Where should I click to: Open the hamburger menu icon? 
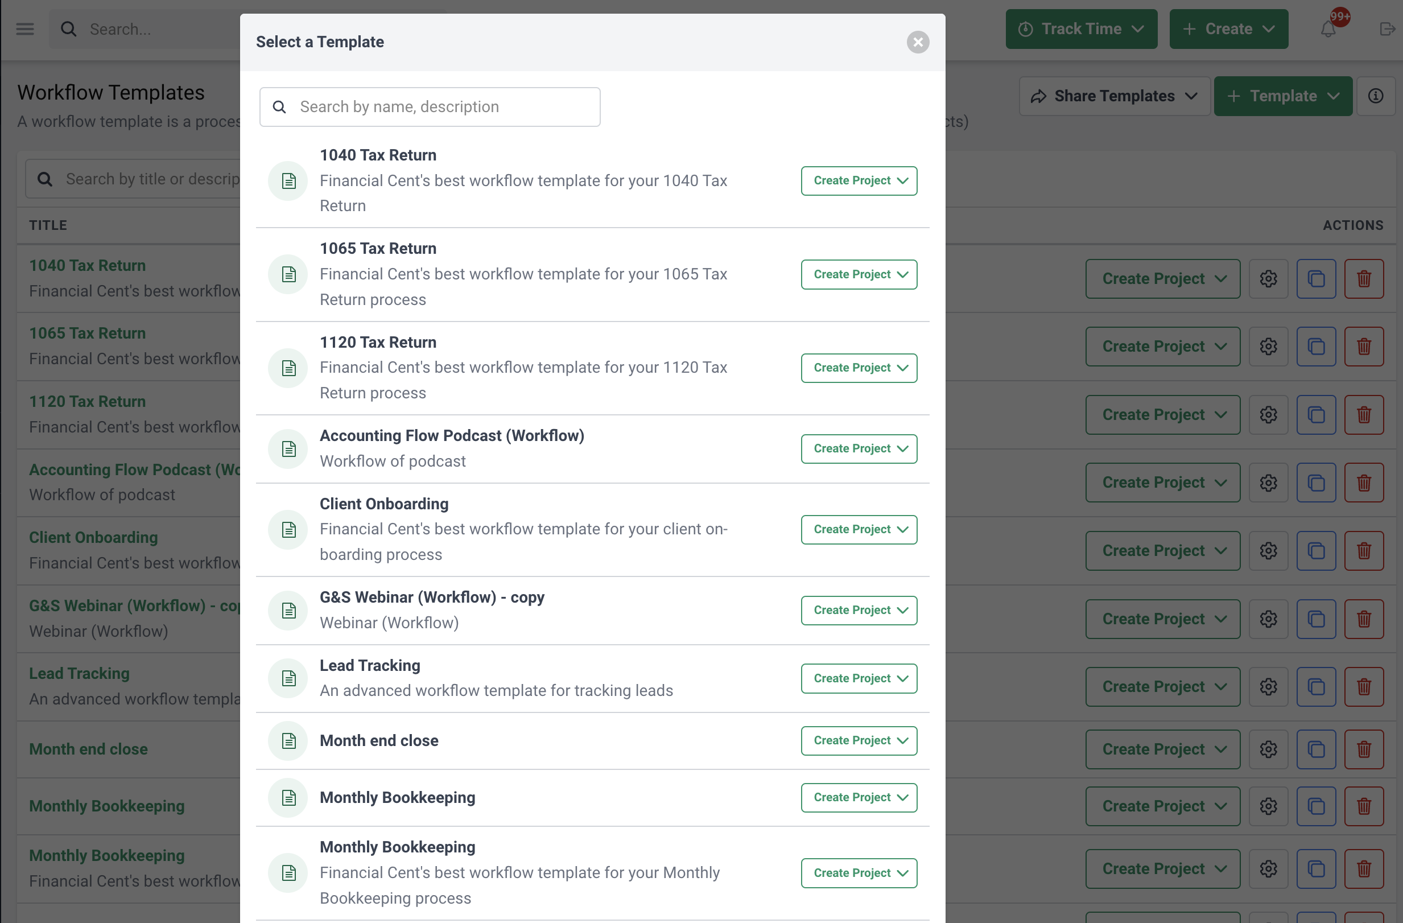[x=25, y=29]
